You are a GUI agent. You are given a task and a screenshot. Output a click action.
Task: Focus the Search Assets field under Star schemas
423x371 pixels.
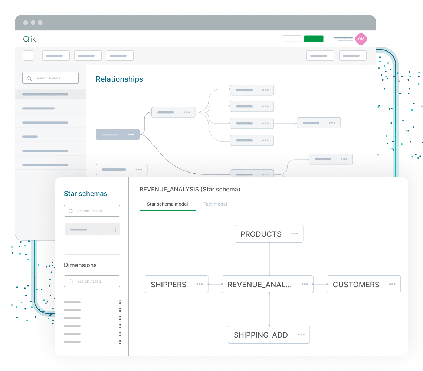click(x=92, y=211)
